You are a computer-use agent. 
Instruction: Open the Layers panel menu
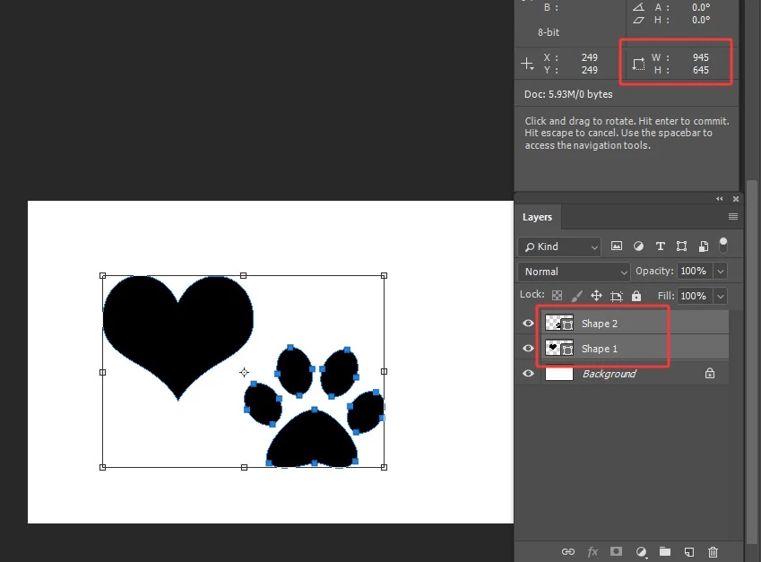click(733, 217)
